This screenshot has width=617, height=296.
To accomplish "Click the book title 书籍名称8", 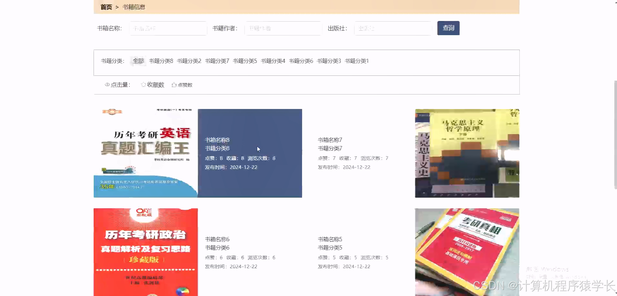I will pyautogui.click(x=217, y=140).
